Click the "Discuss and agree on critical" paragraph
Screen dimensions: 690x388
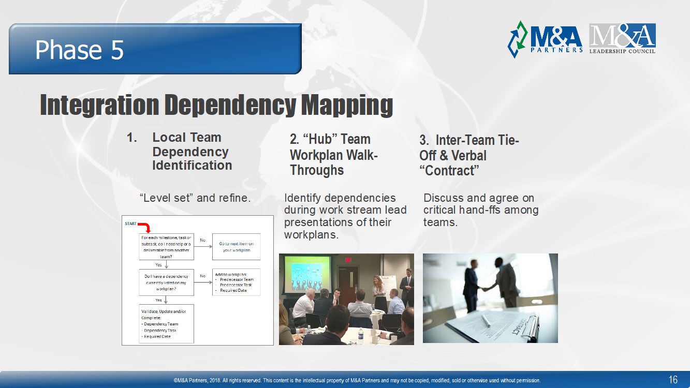coord(481,210)
